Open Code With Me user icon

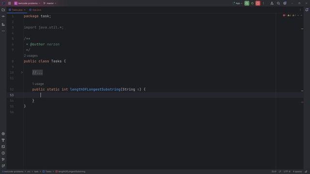(272, 3)
